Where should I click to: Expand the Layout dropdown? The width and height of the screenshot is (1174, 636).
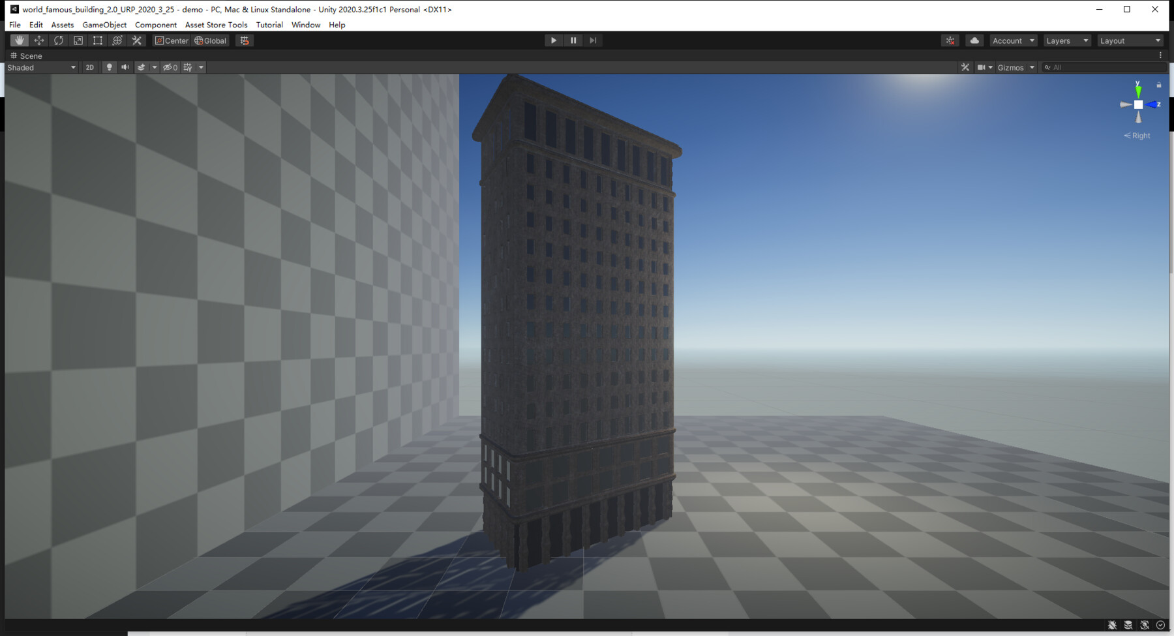click(x=1130, y=40)
